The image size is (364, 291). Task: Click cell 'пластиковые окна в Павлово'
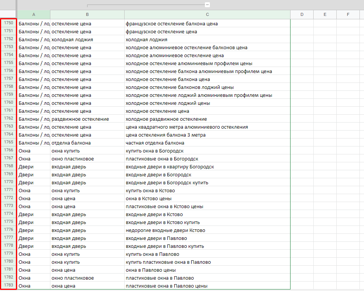point(207,278)
